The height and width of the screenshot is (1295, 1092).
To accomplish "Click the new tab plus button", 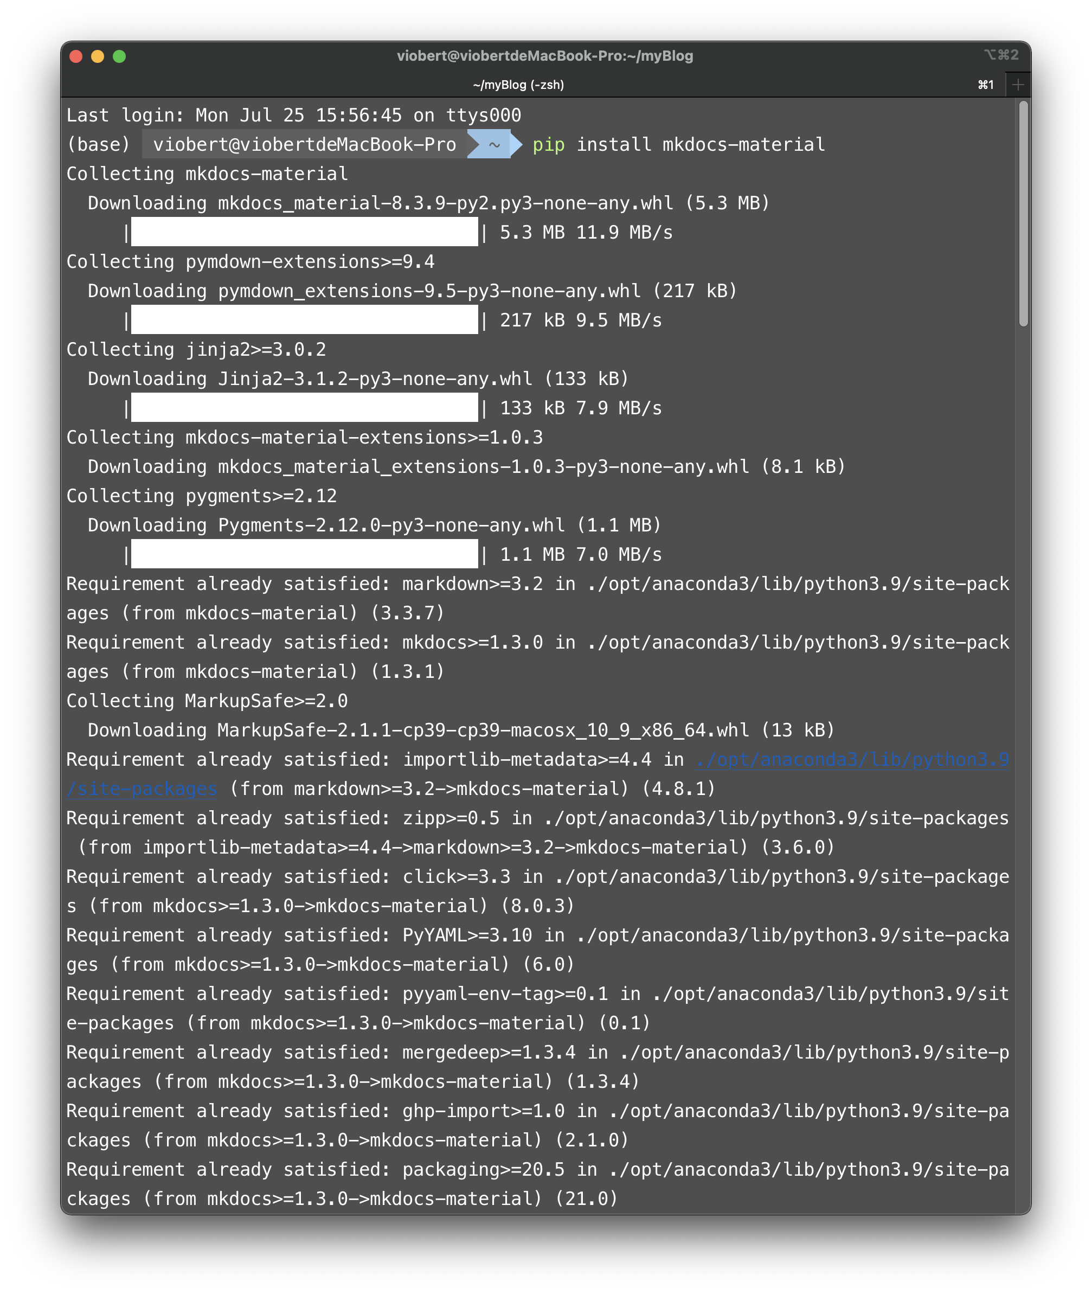I will pos(1018,85).
